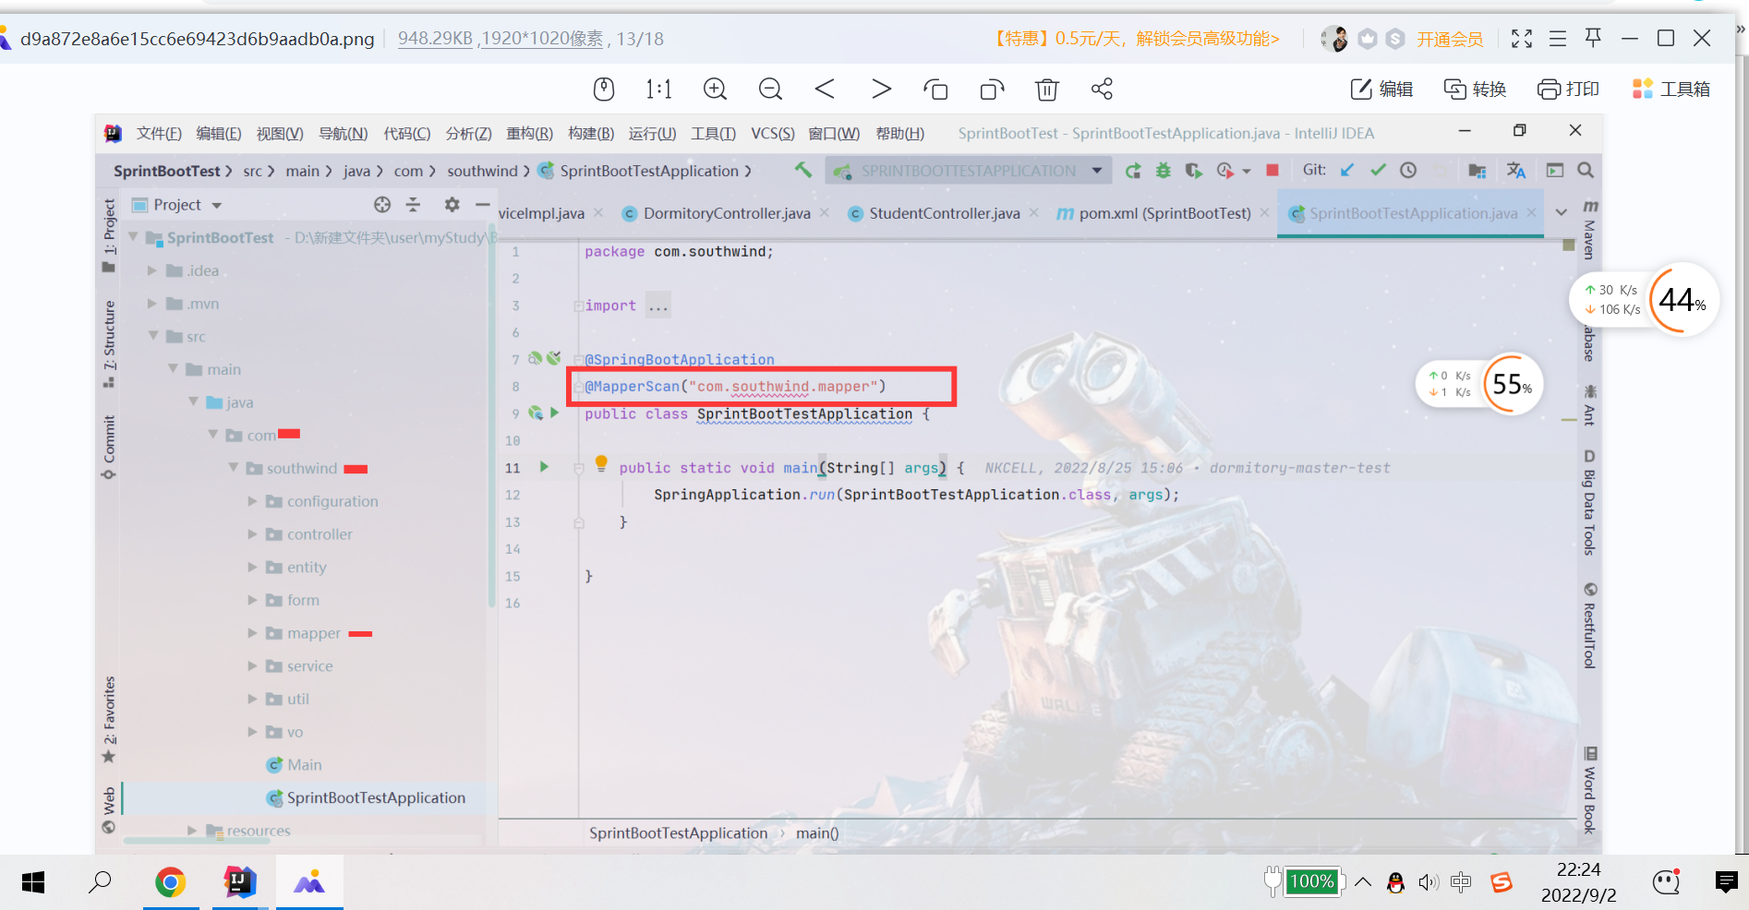Click the 44% network speed widget
The image size is (1749, 910).
coord(1644,299)
